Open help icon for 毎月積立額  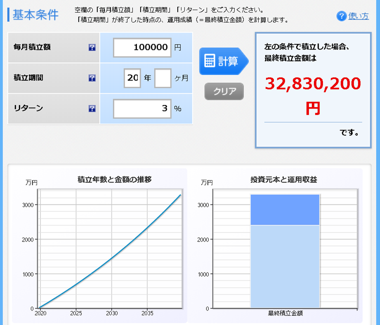coord(92,47)
